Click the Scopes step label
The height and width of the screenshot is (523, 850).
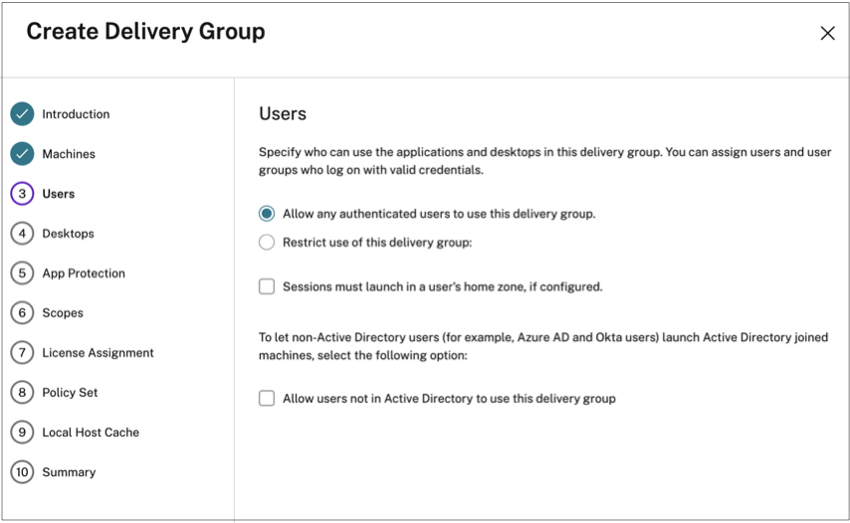tap(63, 313)
